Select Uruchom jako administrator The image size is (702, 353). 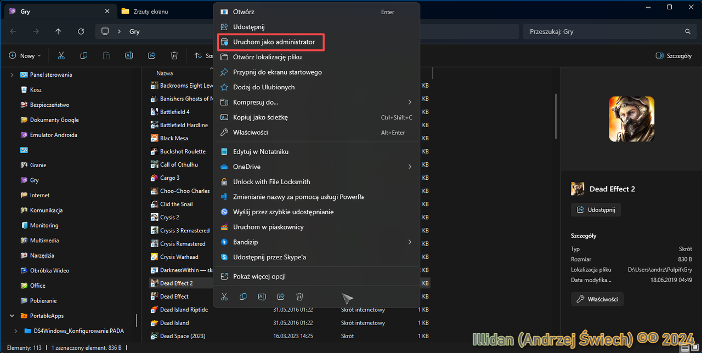point(316,42)
